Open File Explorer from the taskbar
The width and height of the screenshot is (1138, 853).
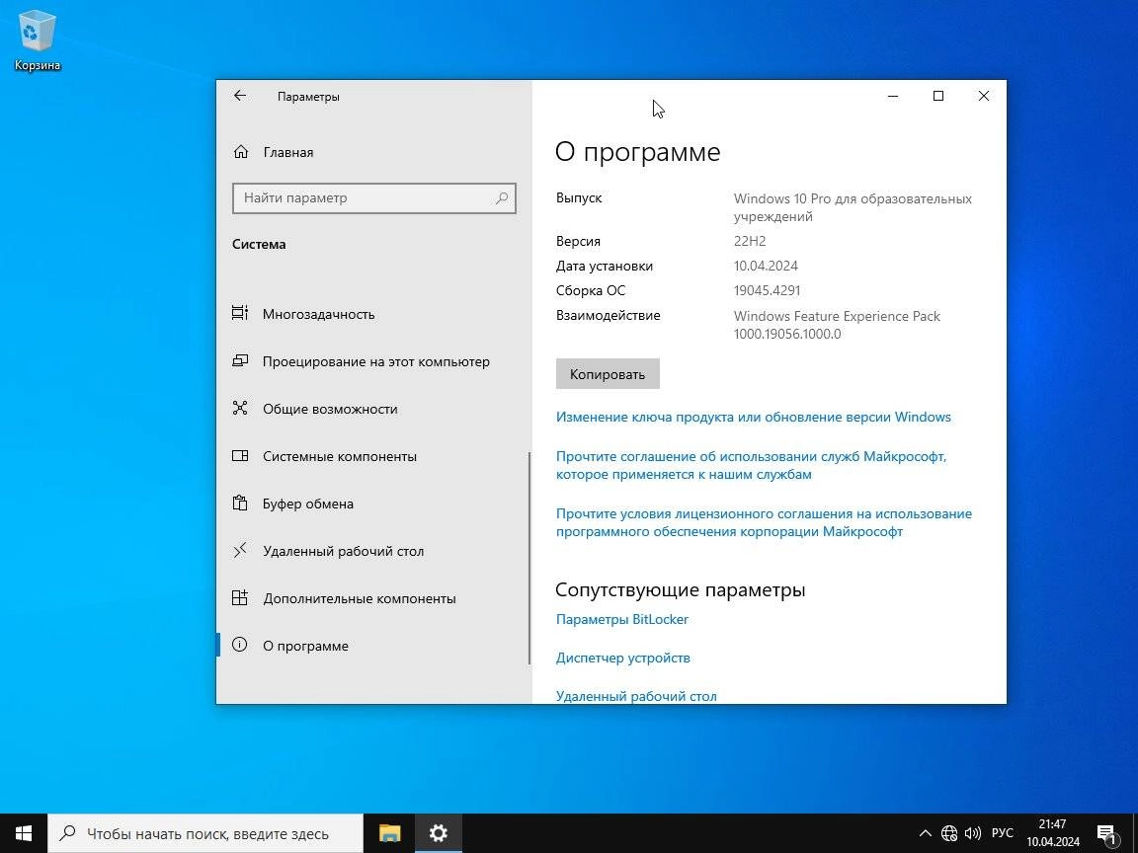coord(390,833)
